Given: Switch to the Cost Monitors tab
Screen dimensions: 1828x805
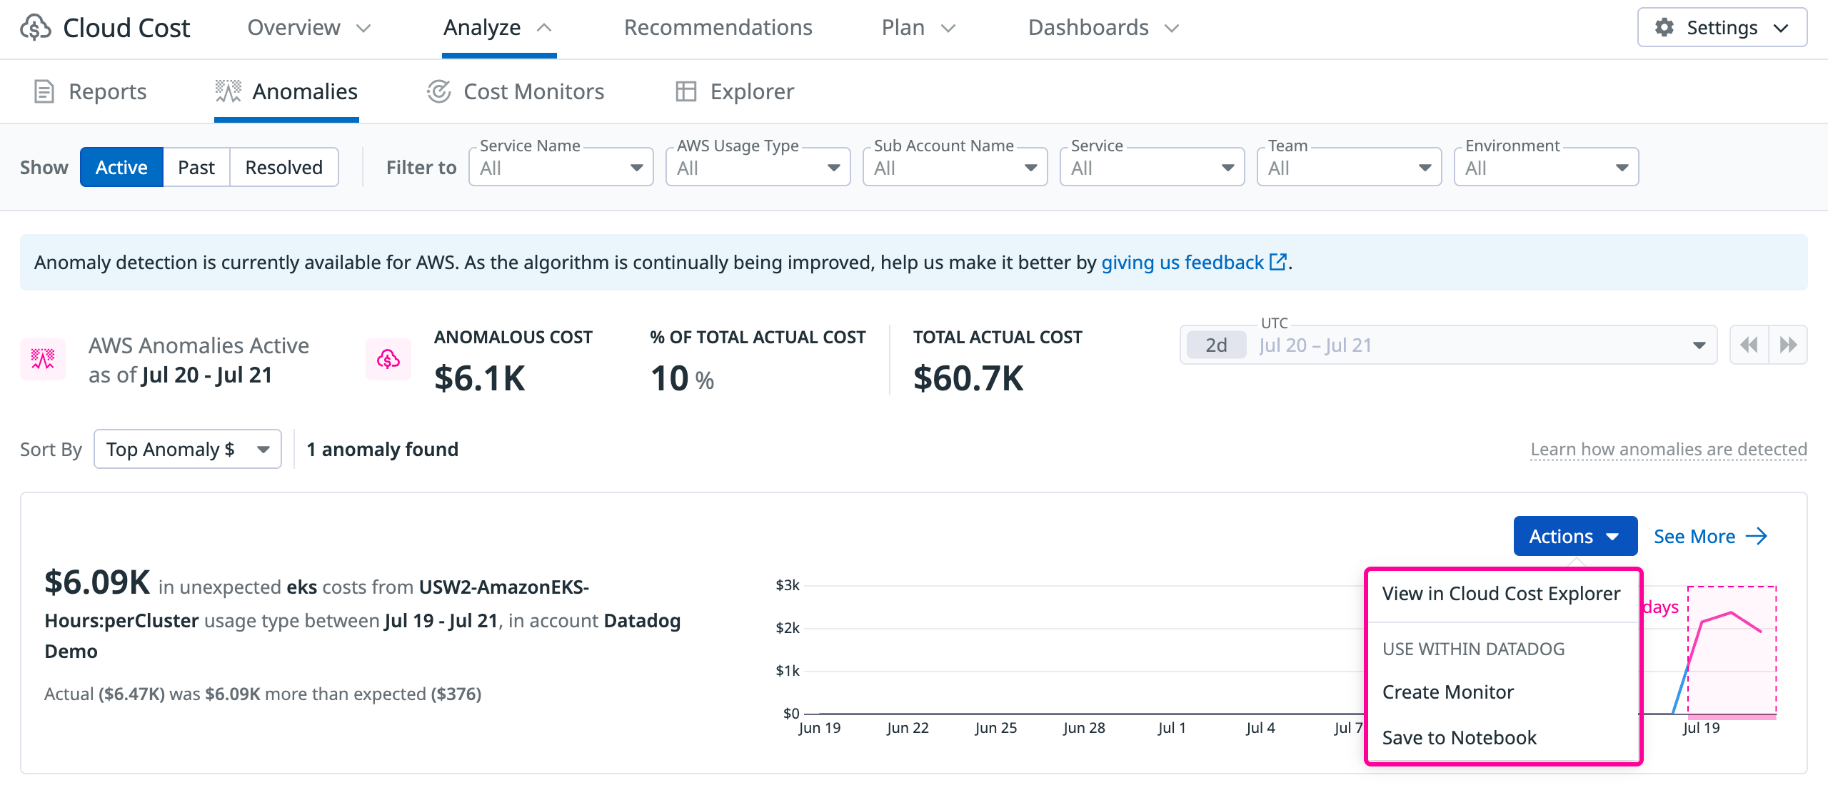Looking at the screenshot, I should point(516,91).
